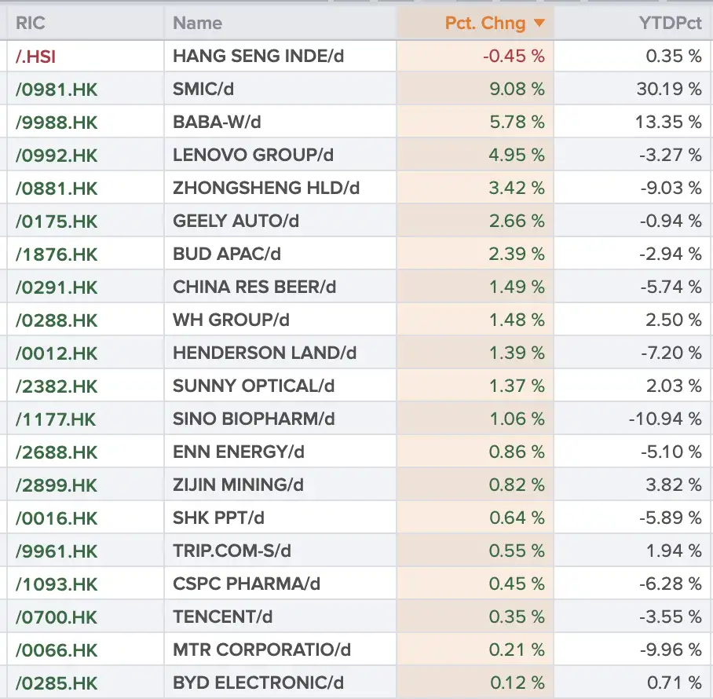Open the /0012.HK ticker
The image size is (713, 699).
(57, 353)
